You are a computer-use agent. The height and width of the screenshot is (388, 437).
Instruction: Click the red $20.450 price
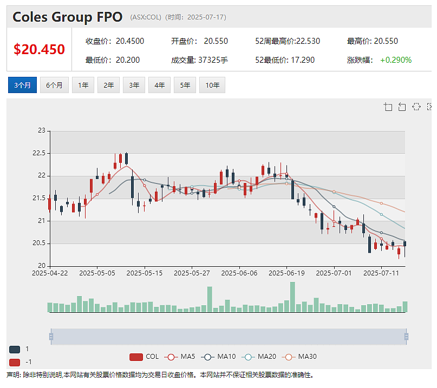coord(39,49)
